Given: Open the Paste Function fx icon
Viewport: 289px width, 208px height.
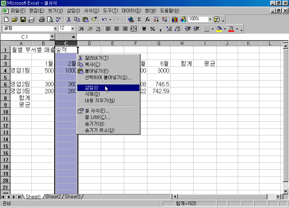Looking at the screenshot, I should (147, 19).
